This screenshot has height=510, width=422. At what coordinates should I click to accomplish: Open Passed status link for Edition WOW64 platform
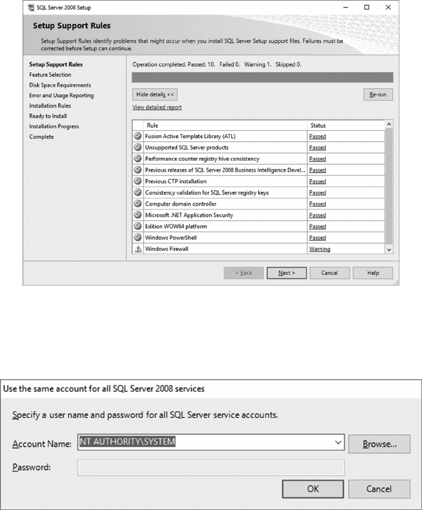pos(317,226)
